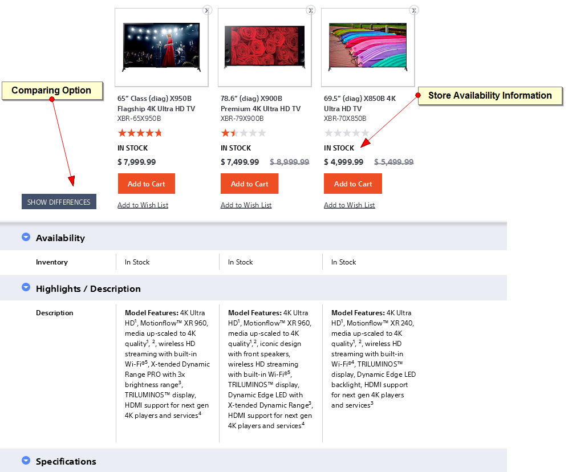The width and height of the screenshot is (568, 472).
Task: Collapse the Specifications section
Action: point(26,461)
